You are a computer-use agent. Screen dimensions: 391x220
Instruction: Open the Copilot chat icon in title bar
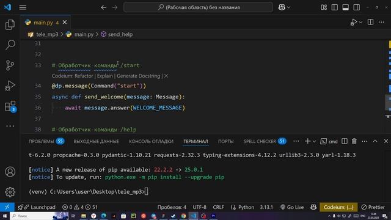pyautogui.click(x=282, y=7)
